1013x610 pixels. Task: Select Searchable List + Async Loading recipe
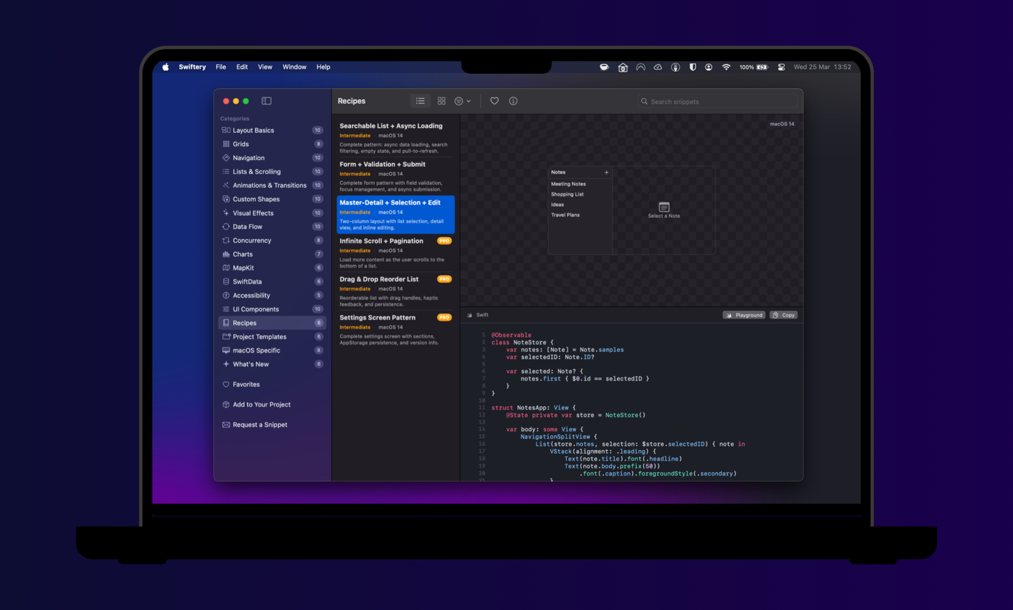[x=395, y=138]
